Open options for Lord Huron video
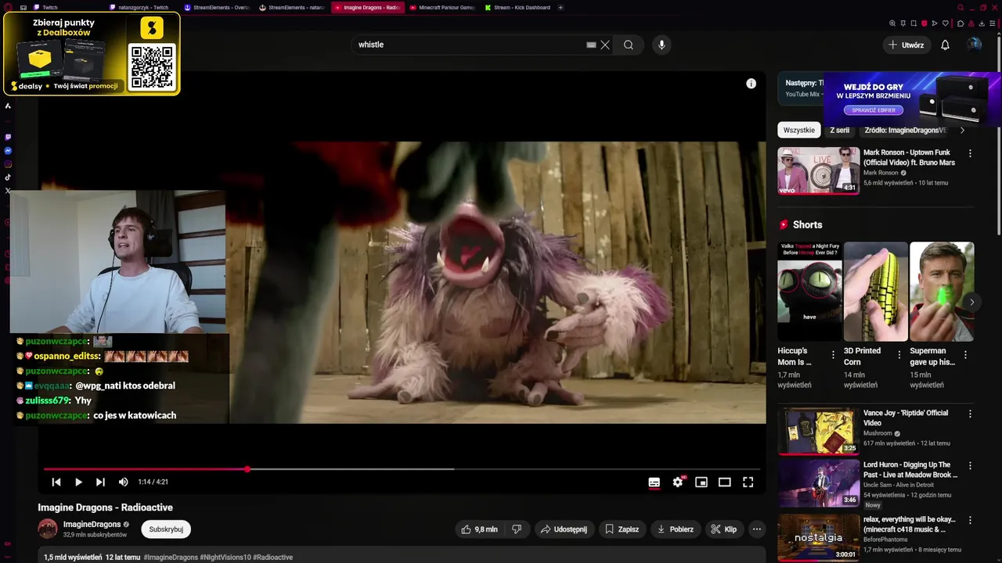Viewport: 1002px width, 563px height. (x=970, y=465)
